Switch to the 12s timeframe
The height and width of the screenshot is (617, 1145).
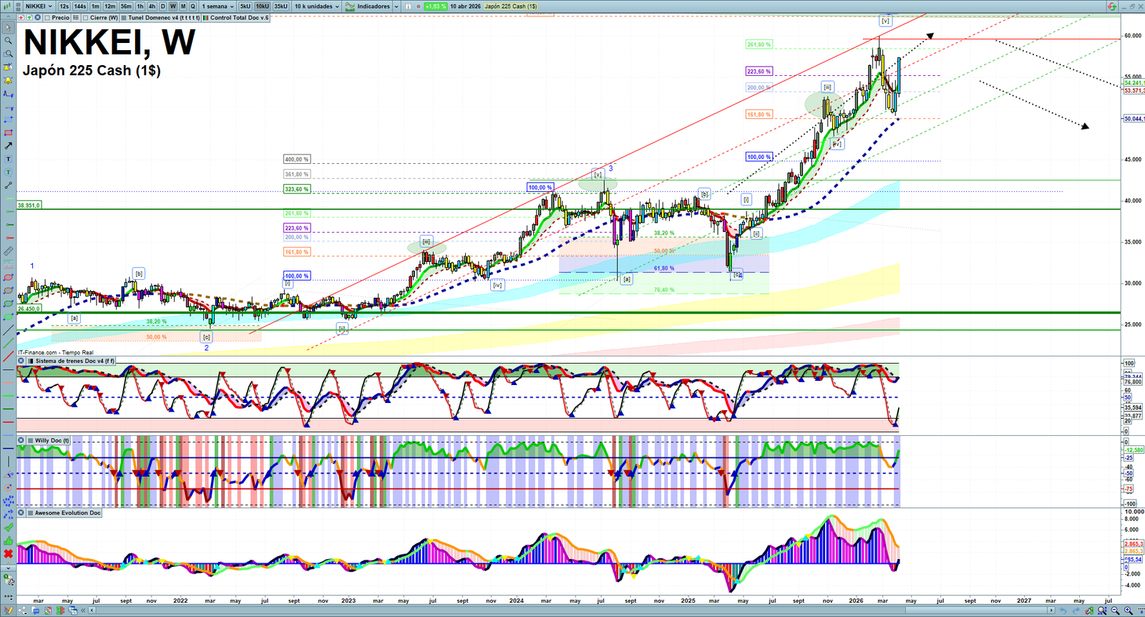pyautogui.click(x=64, y=6)
